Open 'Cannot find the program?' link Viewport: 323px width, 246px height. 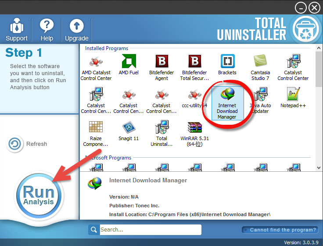[280, 230]
